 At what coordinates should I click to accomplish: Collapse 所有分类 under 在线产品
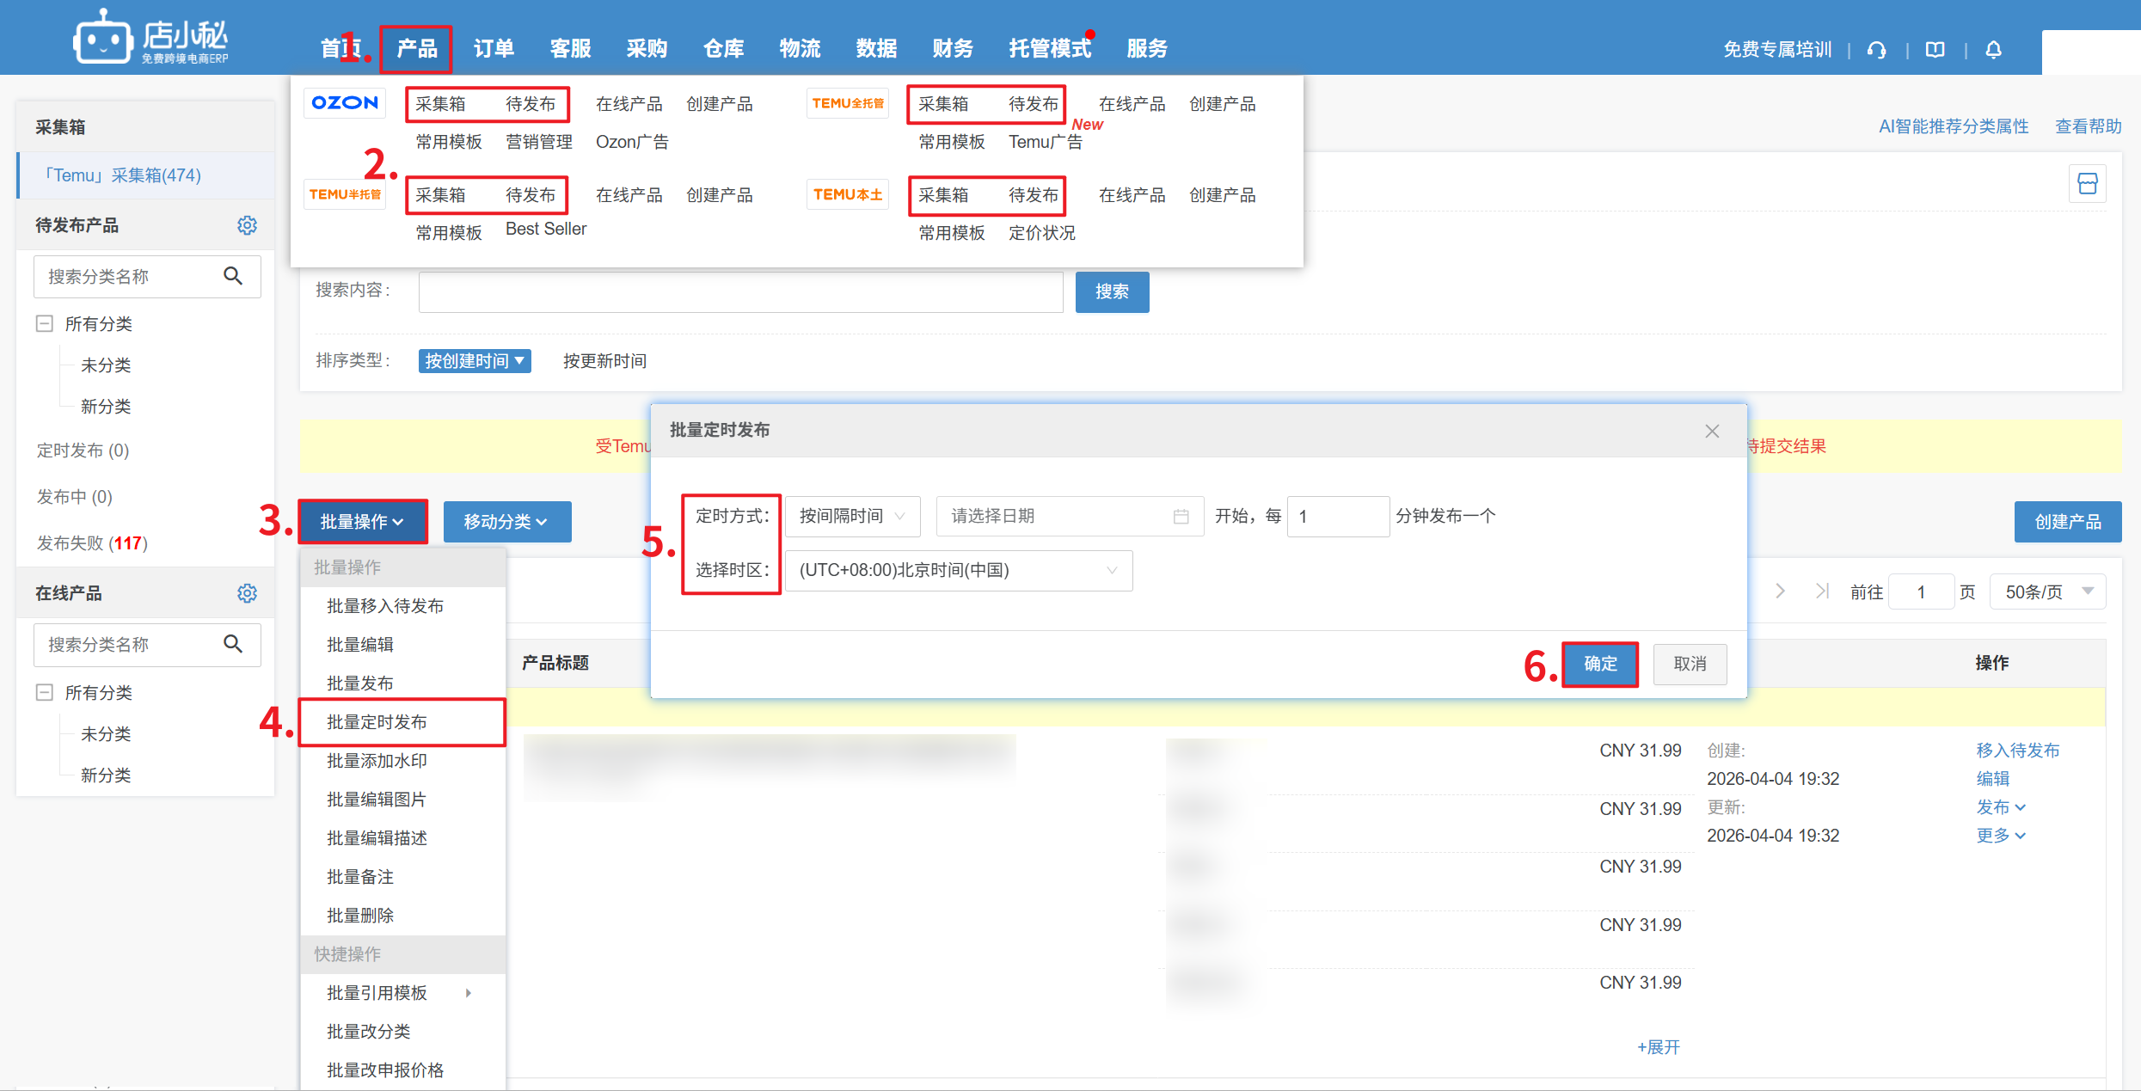(x=45, y=693)
